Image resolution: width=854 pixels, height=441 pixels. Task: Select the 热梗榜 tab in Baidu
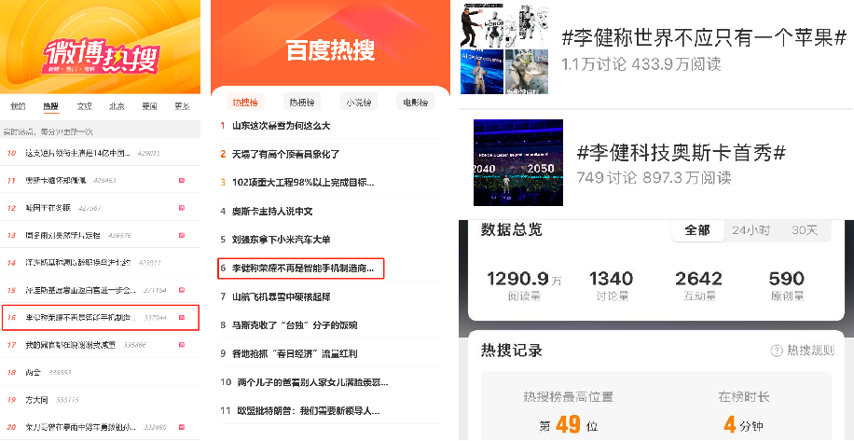pos(302,102)
